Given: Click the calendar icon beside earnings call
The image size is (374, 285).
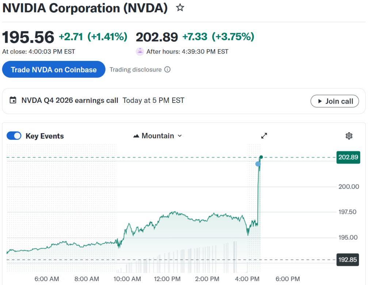Looking at the screenshot, I should (x=13, y=100).
